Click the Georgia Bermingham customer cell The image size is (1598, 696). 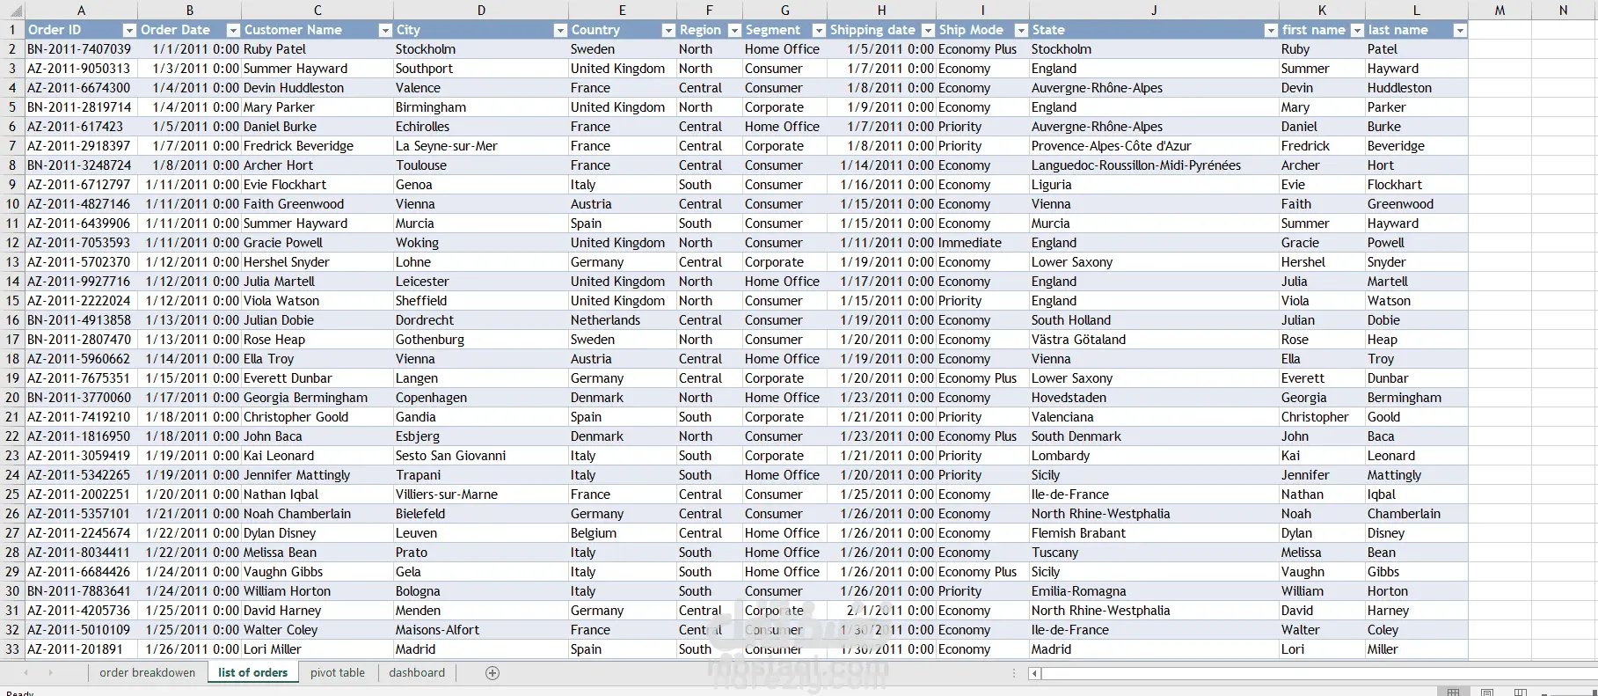click(317, 398)
